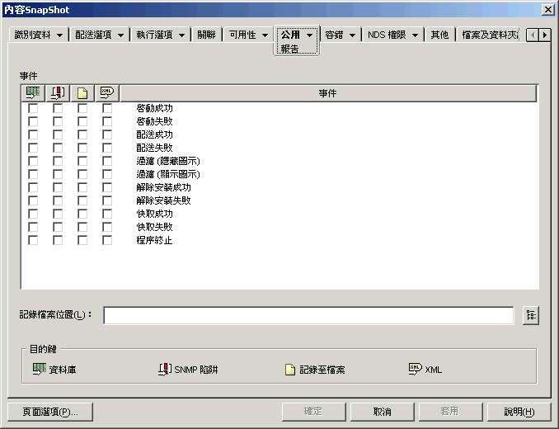This screenshot has height=429, width=559.
Task: Click the 確定 button
Action: pos(314,412)
